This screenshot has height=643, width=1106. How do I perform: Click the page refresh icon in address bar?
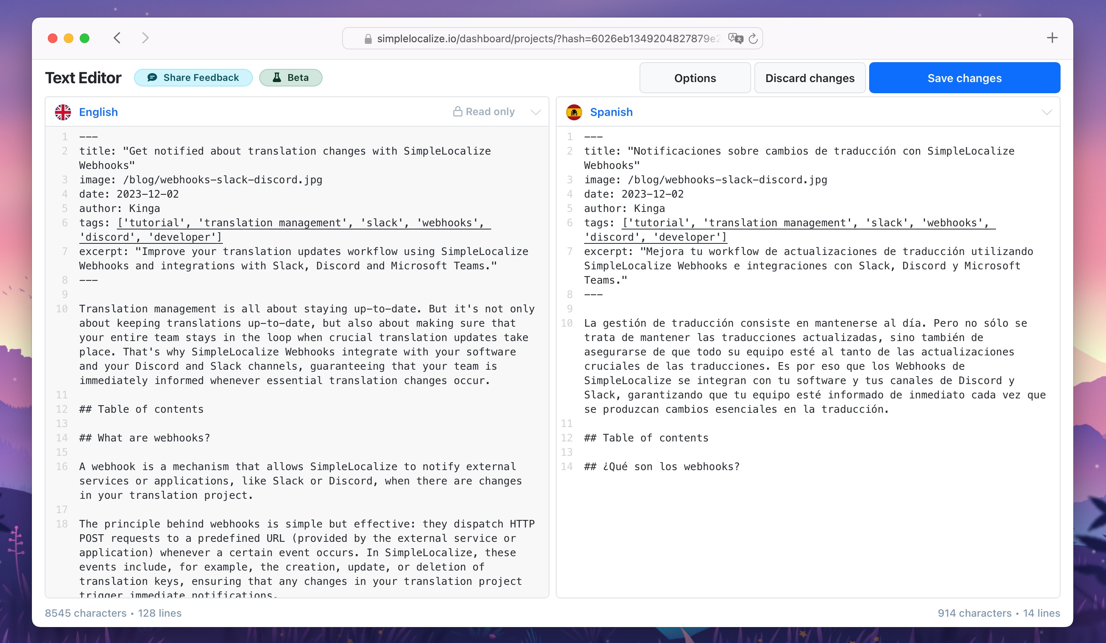pos(753,37)
